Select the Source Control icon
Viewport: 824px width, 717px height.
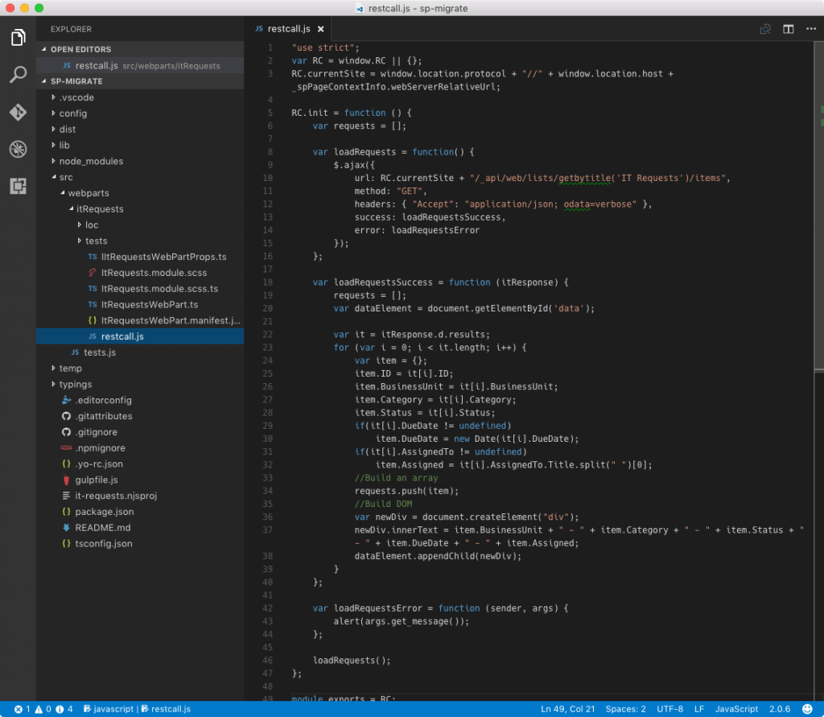click(x=18, y=113)
